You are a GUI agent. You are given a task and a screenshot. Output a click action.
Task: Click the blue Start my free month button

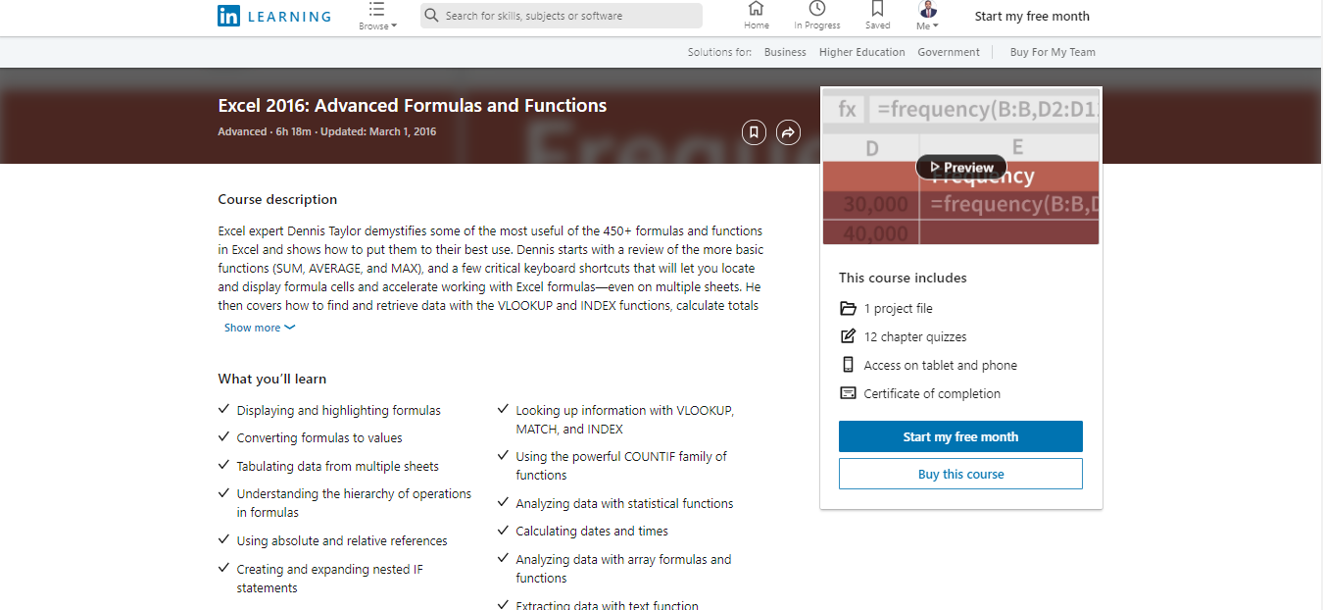click(x=960, y=436)
